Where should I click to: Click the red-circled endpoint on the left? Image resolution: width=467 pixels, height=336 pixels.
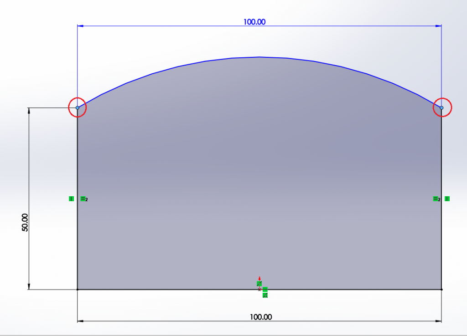coord(78,108)
